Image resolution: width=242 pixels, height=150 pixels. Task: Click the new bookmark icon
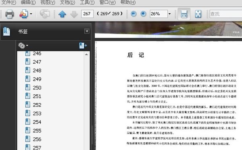click(x=83, y=46)
